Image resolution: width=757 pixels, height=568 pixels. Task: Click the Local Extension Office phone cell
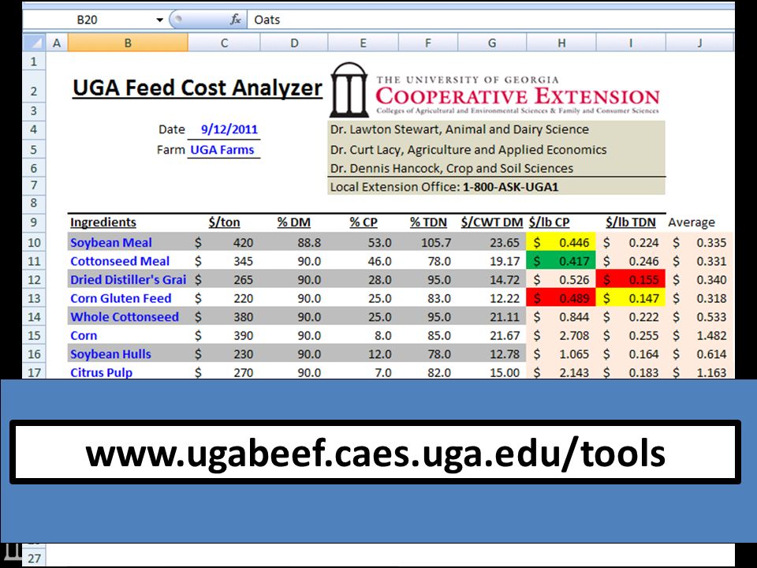[496, 186]
